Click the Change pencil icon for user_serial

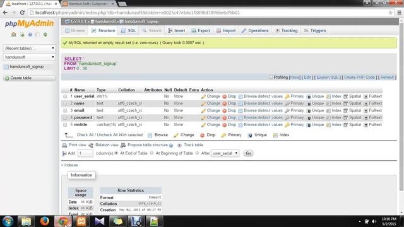[x=203, y=96]
